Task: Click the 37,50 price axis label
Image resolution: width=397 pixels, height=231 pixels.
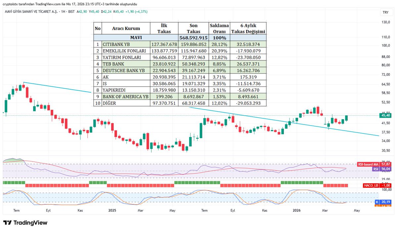Action: pos(386,132)
